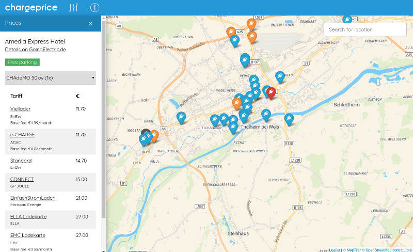Image resolution: width=413 pixels, height=252 pixels.
Task: Select the red charging station marker
Action: click(x=271, y=92)
